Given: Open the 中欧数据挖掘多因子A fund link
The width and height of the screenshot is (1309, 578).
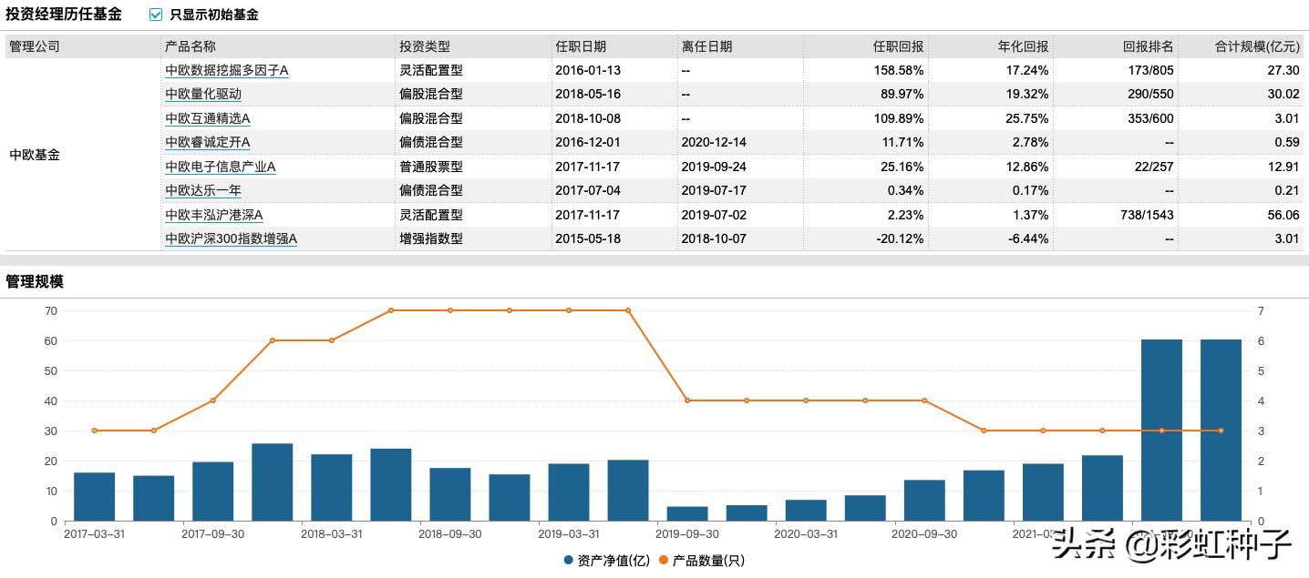Looking at the screenshot, I should tap(225, 70).
